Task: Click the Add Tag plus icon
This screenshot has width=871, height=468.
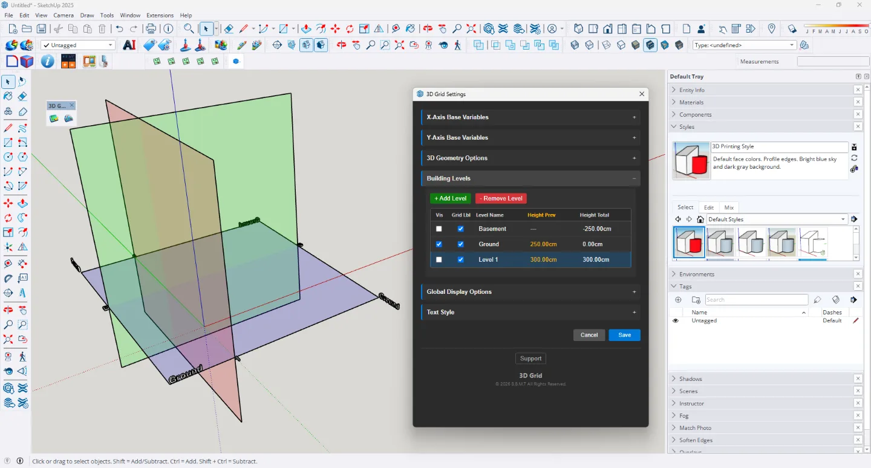Action: pos(678,300)
